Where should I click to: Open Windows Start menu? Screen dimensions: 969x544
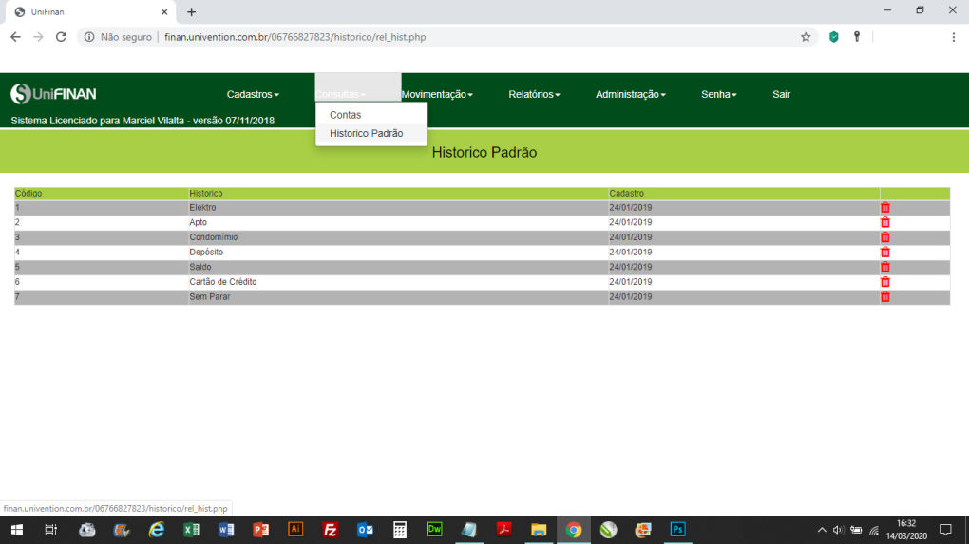(x=17, y=530)
